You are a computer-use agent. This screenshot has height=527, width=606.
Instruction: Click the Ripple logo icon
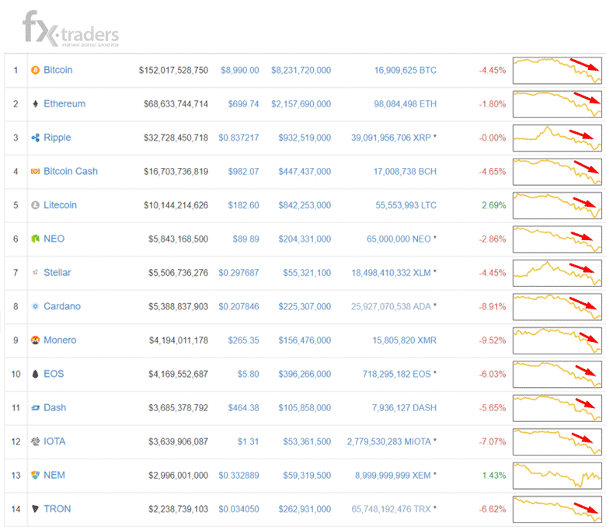coord(35,138)
